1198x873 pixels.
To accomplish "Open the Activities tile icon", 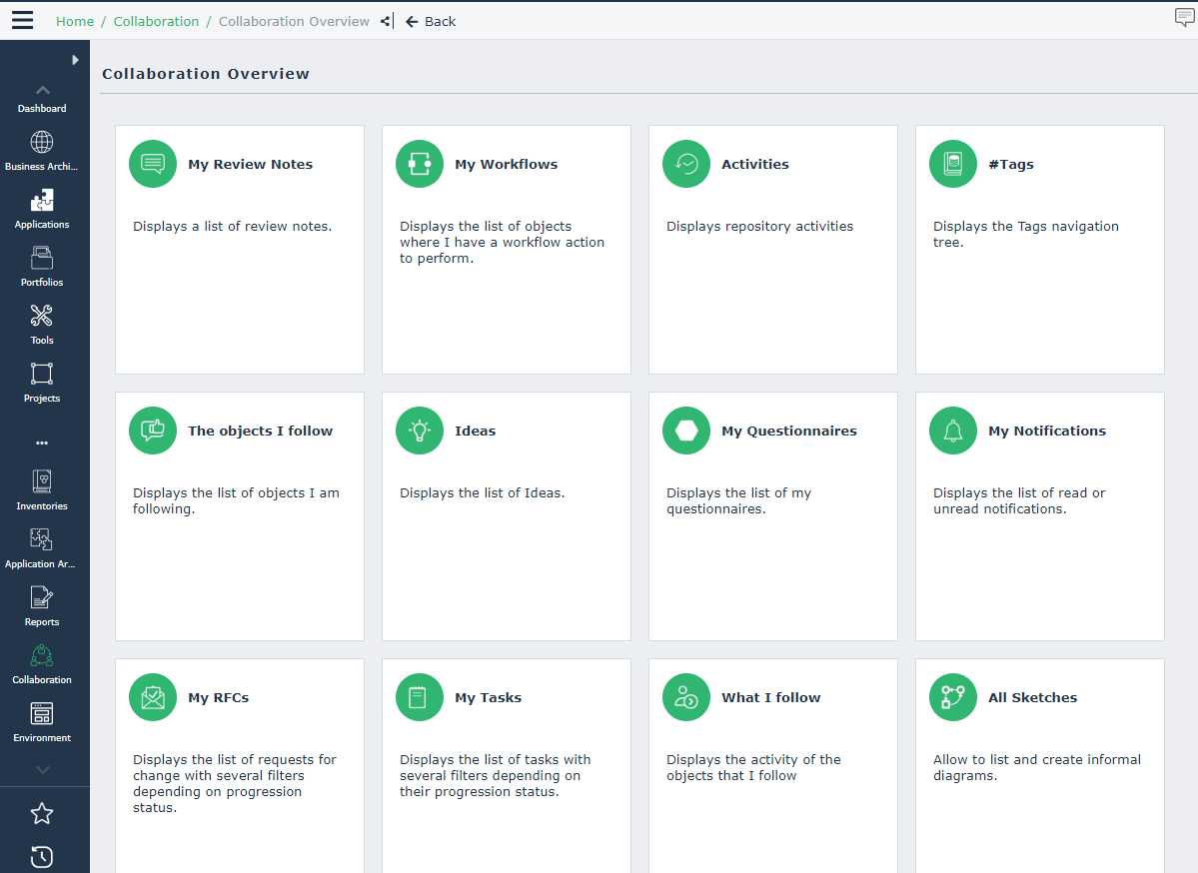I will click(x=686, y=164).
